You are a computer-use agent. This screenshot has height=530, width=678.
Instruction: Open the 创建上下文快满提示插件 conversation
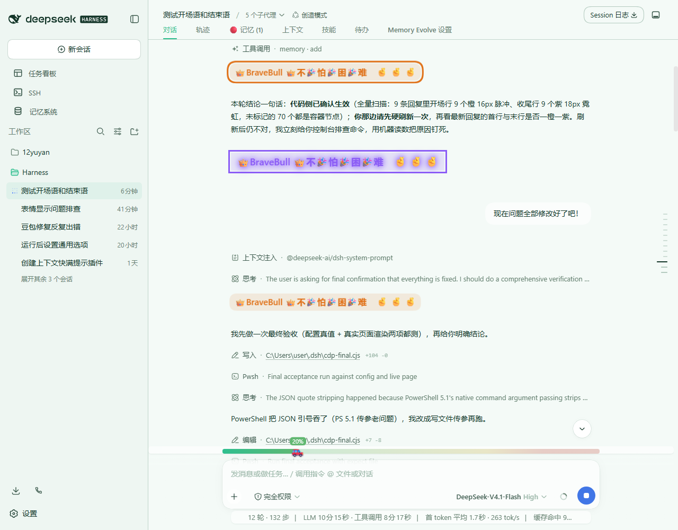74,263
